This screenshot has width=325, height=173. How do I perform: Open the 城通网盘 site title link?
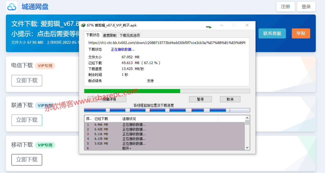[x=35, y=7]
